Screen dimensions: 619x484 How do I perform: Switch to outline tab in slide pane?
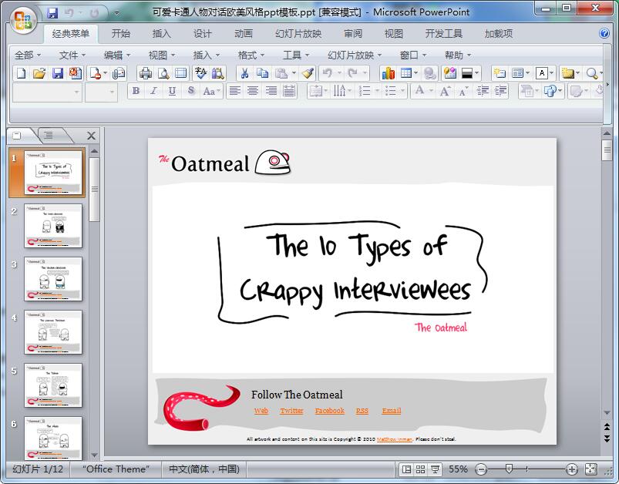pos(49,136)
